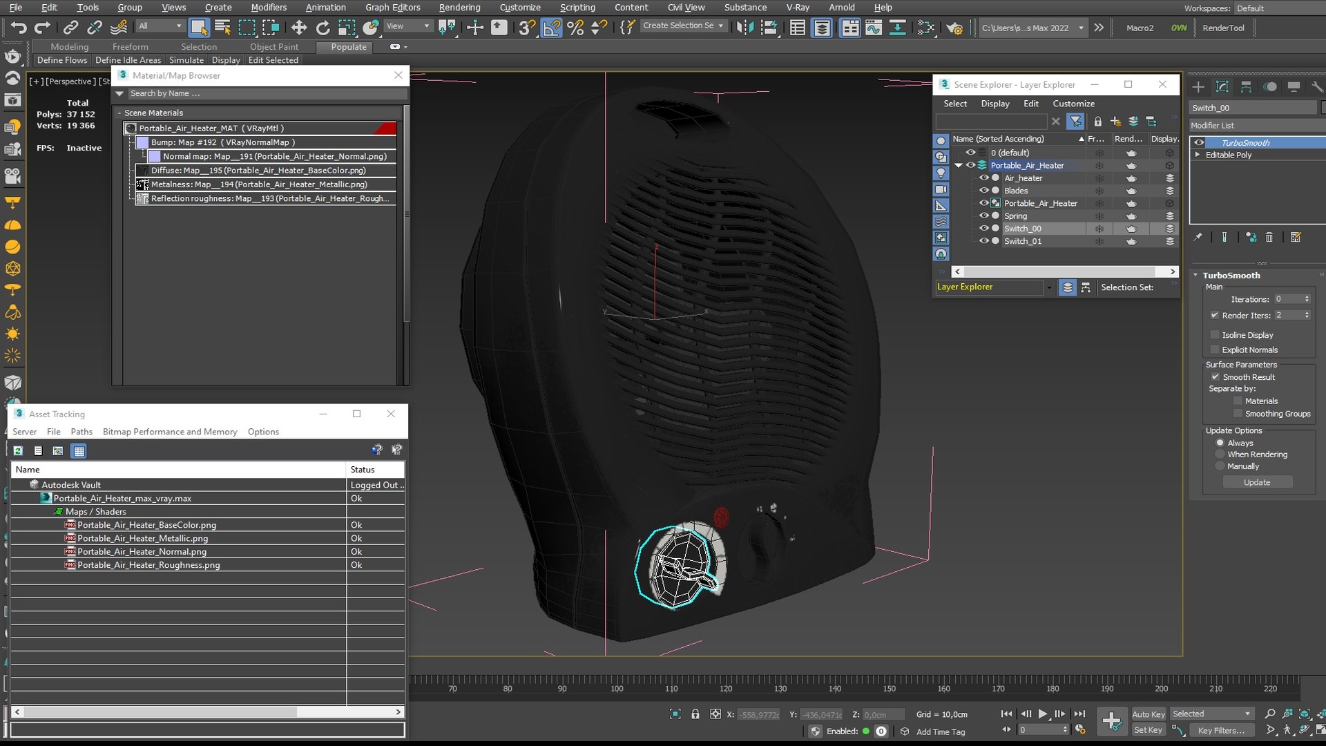1326x746 pixels.
Task: Click the filter funnel icon in Scene Explorer
Action: pos(1075,122)
